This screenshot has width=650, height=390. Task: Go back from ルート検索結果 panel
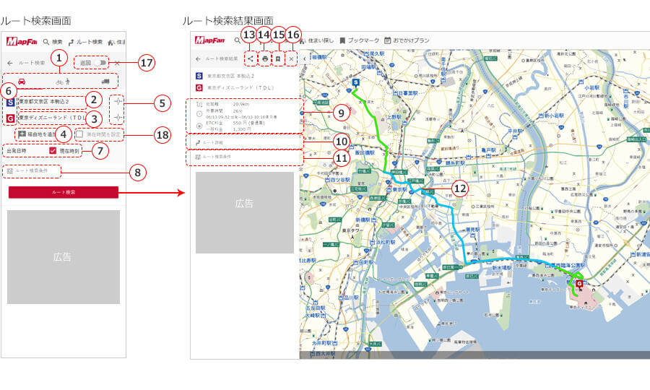point(198,58)
